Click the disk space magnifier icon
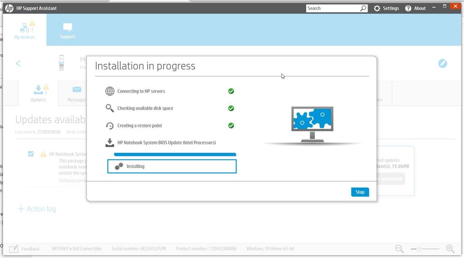The width and height of the screenshot is (464, 258). point(110,108)
